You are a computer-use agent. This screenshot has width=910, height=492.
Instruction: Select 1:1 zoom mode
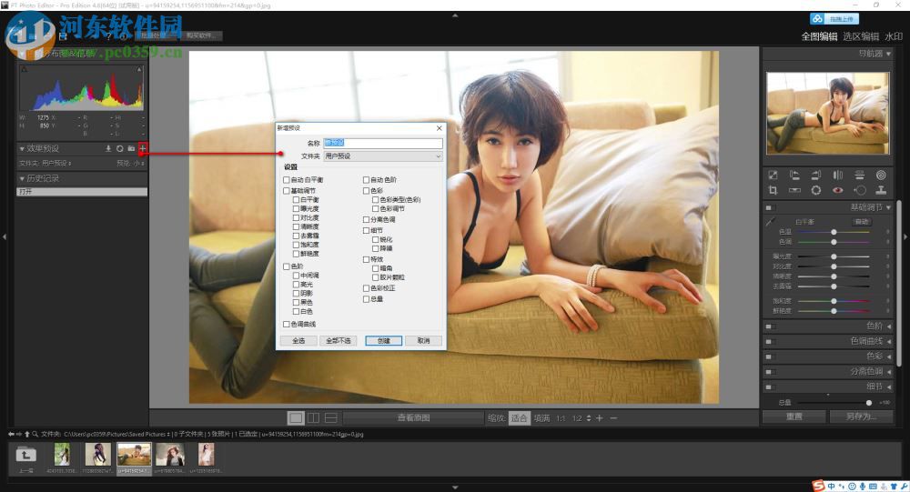[561, 417]
